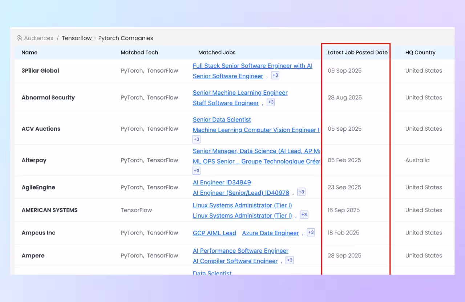Click the 16 Sep 2025 date cell

344,210
